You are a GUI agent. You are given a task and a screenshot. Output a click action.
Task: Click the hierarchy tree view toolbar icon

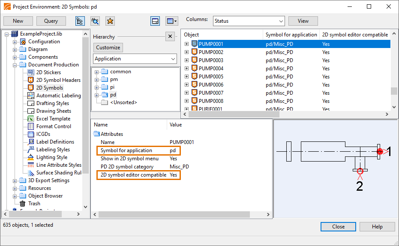coord(80,21)
